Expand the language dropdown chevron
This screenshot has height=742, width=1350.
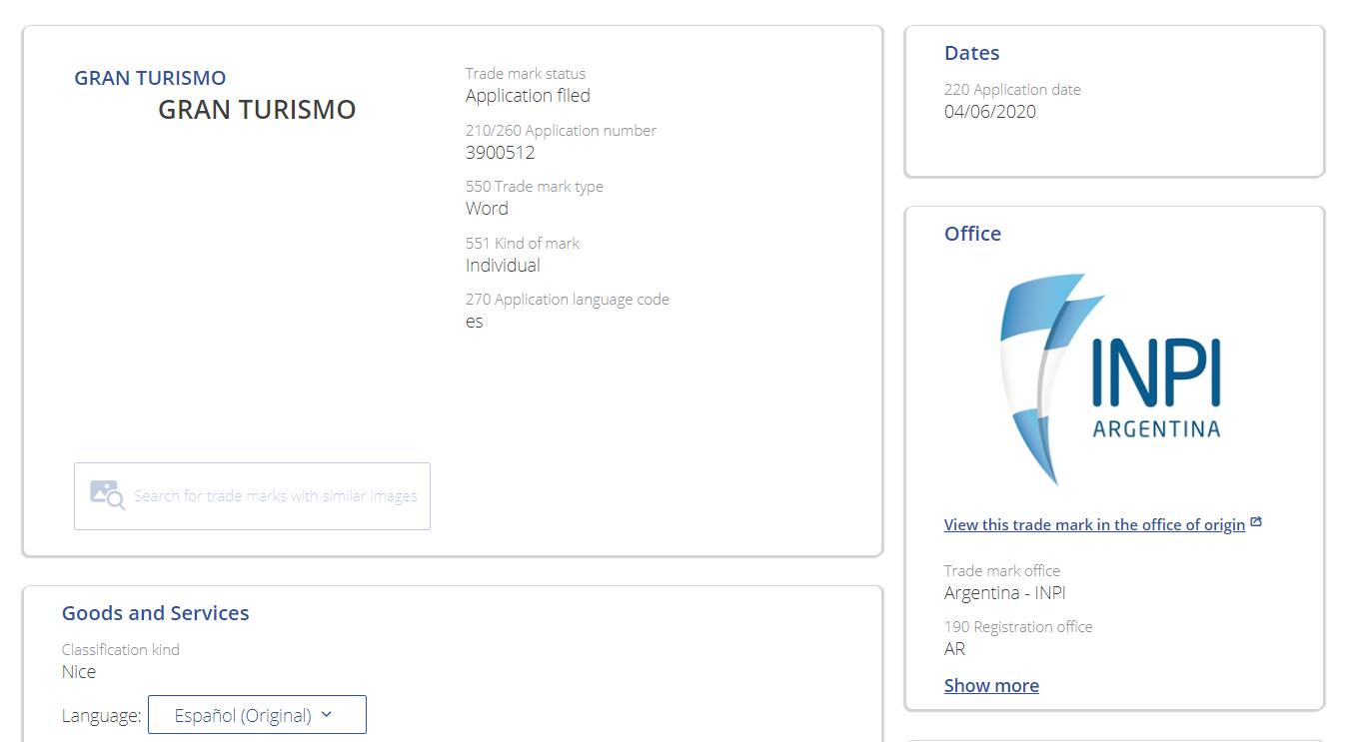[x=327, y=715]
